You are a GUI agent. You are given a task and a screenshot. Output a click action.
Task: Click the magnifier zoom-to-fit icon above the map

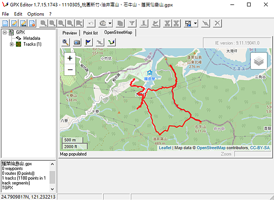coord(65,42)
